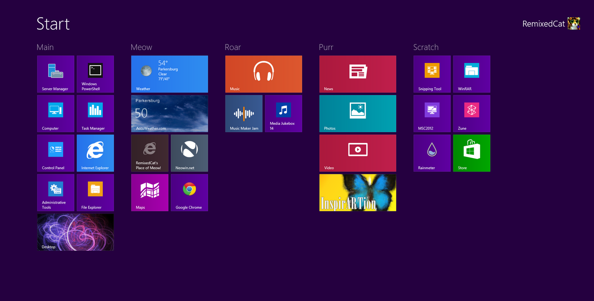
Task: Open Control Panel tile
Action: click(56, 153)
